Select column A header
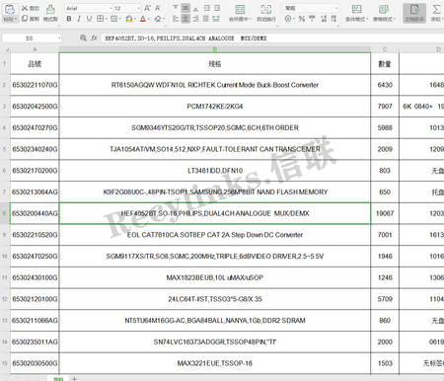The width and height of the screenshot is (444, 381). coord(35,49)
